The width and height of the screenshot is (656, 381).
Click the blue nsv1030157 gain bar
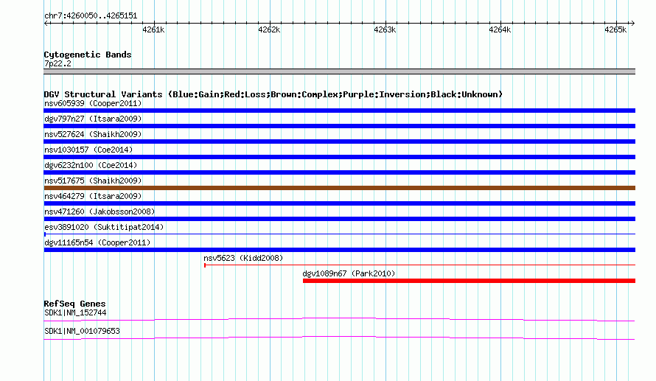339,157
